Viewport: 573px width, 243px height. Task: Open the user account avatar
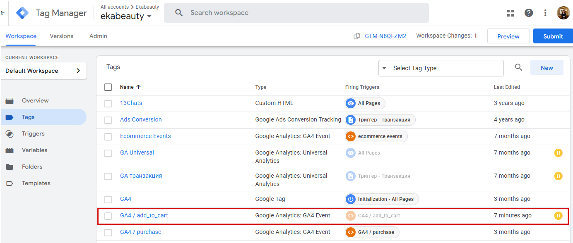click(x=563, y=13)
